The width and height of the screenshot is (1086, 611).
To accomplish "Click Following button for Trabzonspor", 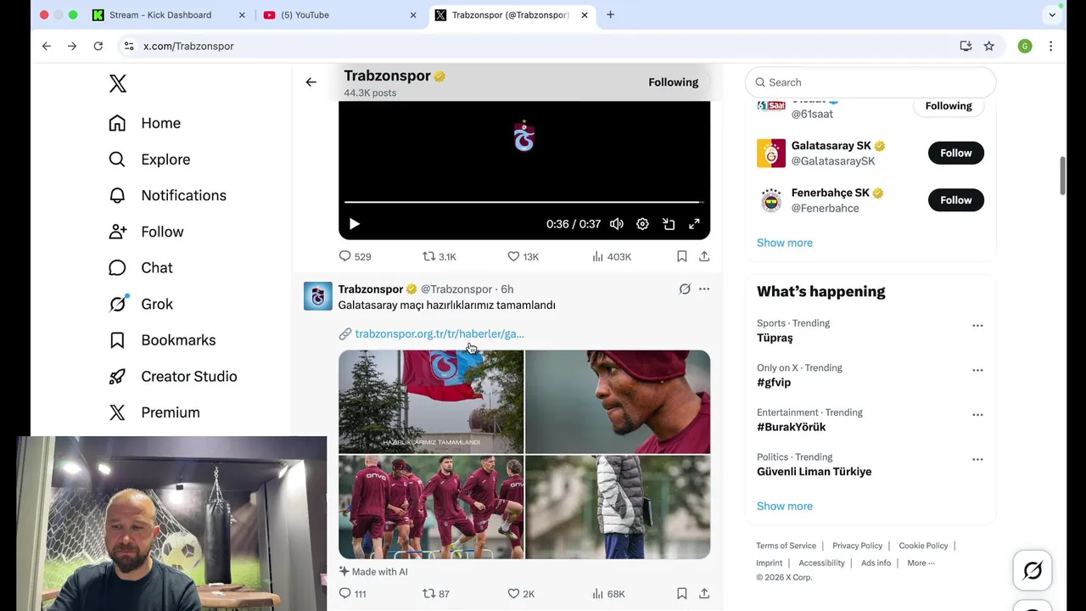I will click(674, 82).
